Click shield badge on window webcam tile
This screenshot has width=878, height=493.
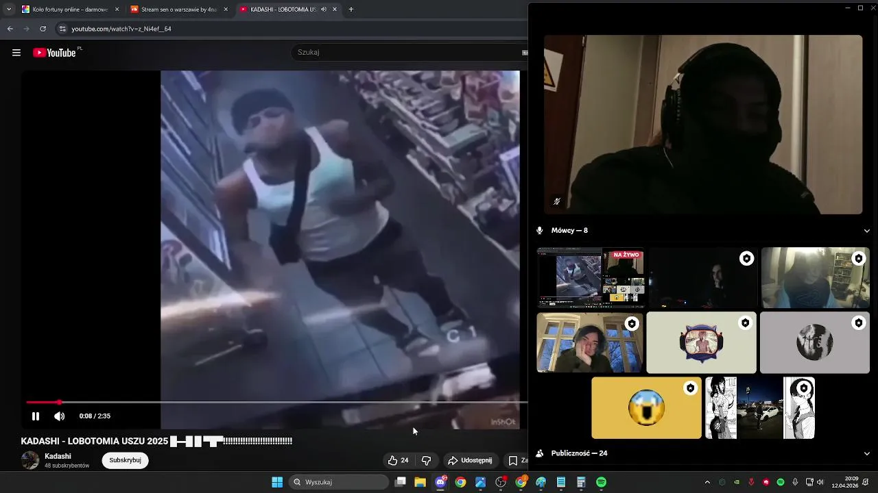[632, 323]
